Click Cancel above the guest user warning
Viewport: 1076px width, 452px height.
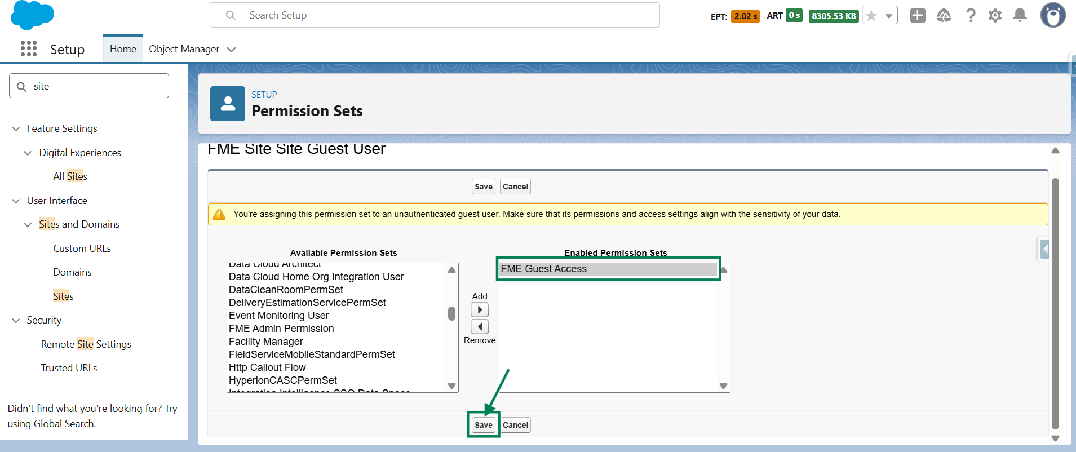pyautogui.click(x=515, y=187)
